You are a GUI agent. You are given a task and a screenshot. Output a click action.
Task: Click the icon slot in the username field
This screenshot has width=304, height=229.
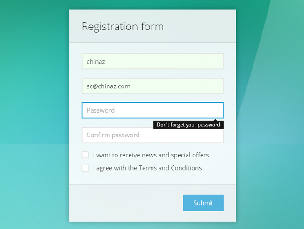216,61
